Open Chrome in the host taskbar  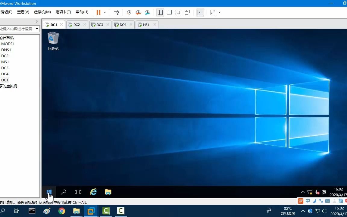[62, 211]
